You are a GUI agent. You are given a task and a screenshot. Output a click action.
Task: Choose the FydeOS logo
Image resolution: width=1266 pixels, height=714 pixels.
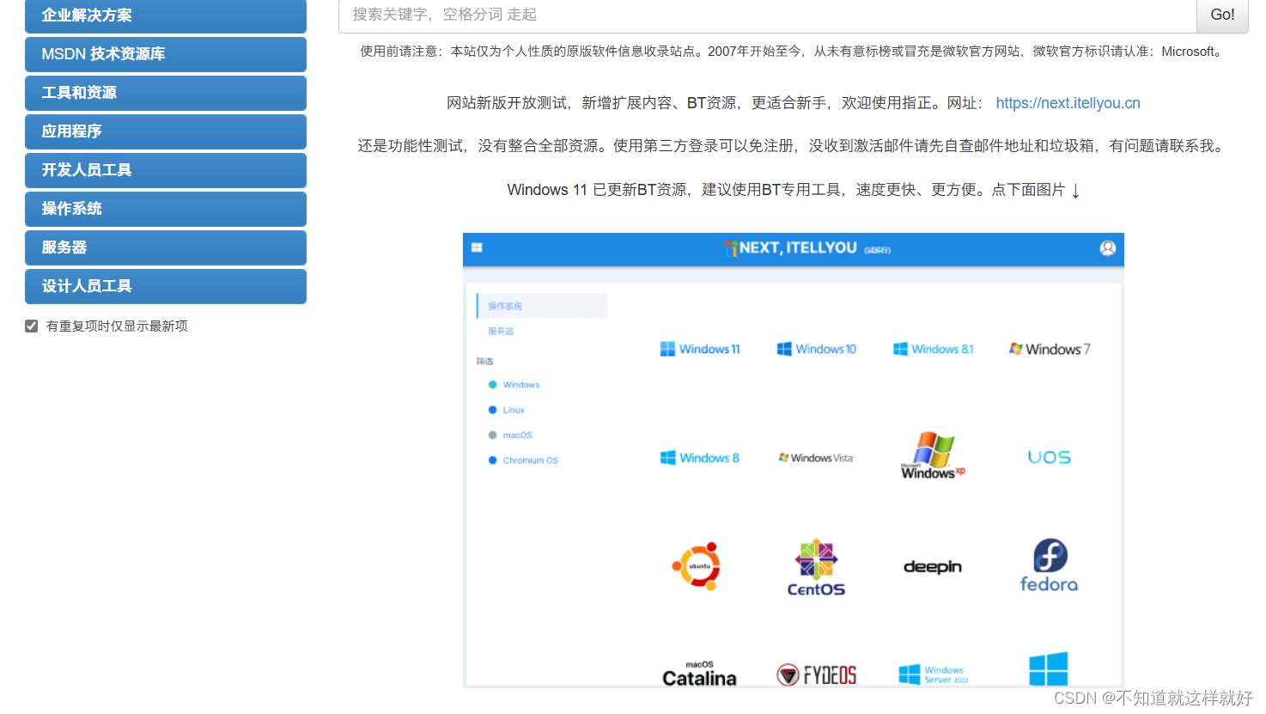[817, 674]
